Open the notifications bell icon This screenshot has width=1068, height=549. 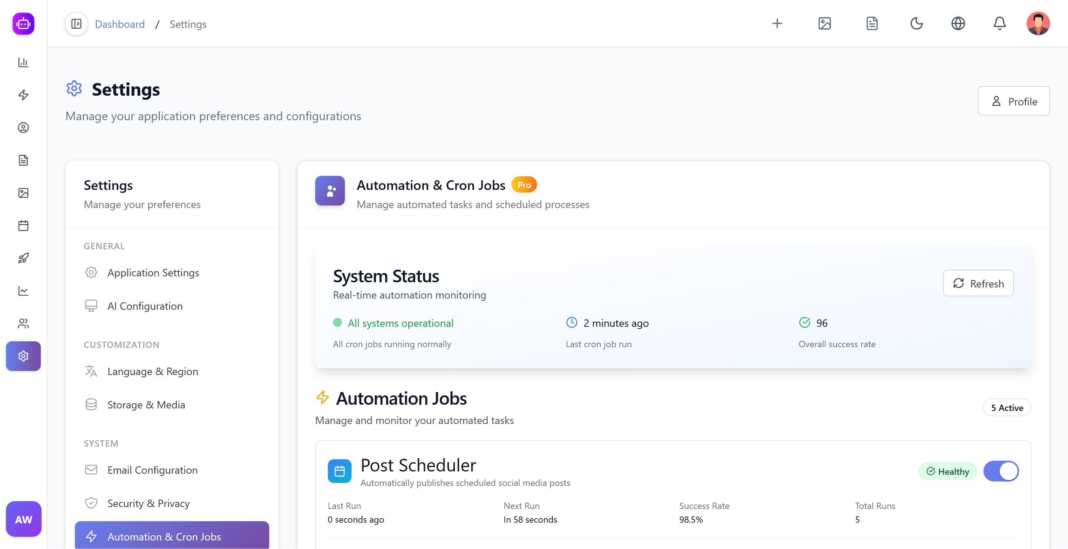1000,24
